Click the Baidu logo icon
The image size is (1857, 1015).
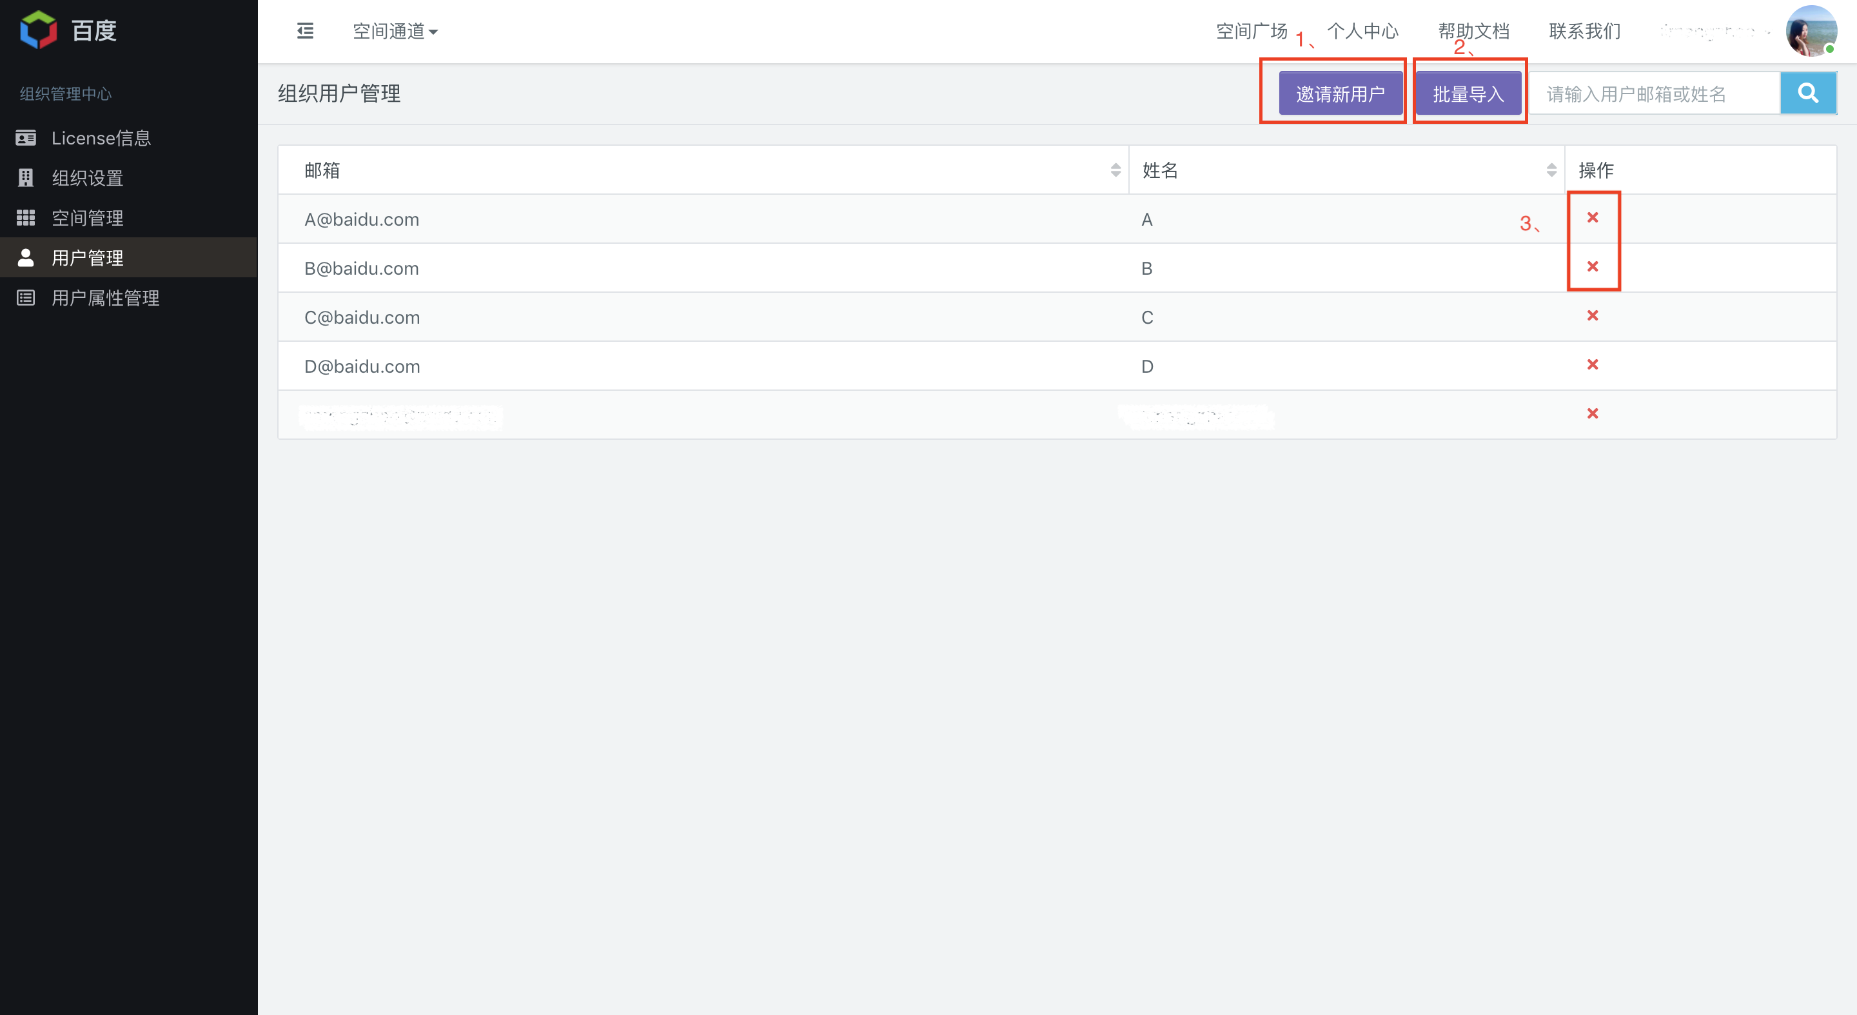coord(38,30)
